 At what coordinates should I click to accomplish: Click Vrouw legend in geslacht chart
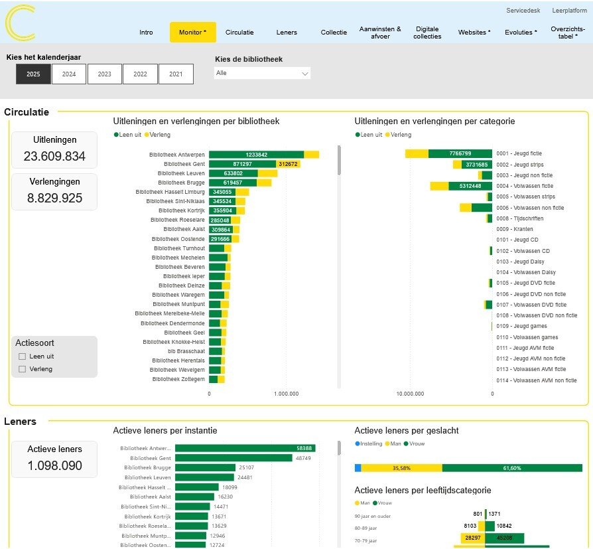[414, 443]
